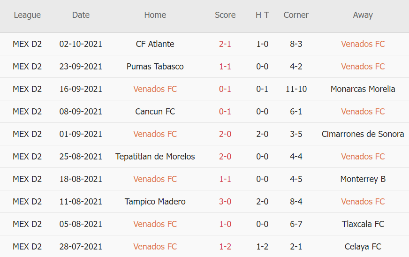Open Tampico Madero team link
This screenshot has height=257, width=409.
coord(155,202)
